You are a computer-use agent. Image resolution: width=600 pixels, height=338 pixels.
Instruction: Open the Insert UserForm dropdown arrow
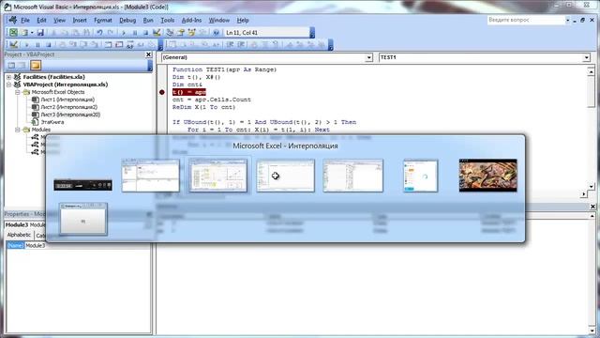click(x=32, y=33)
